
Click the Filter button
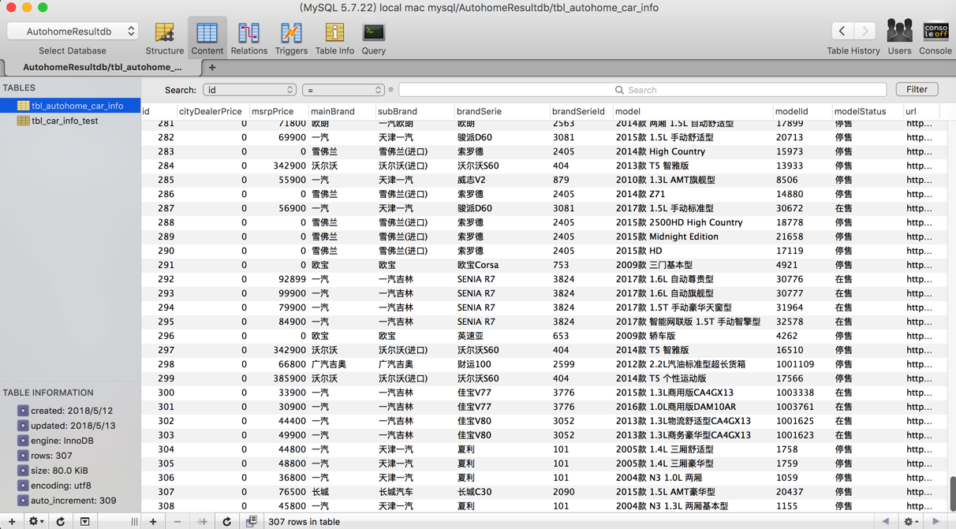917,90
